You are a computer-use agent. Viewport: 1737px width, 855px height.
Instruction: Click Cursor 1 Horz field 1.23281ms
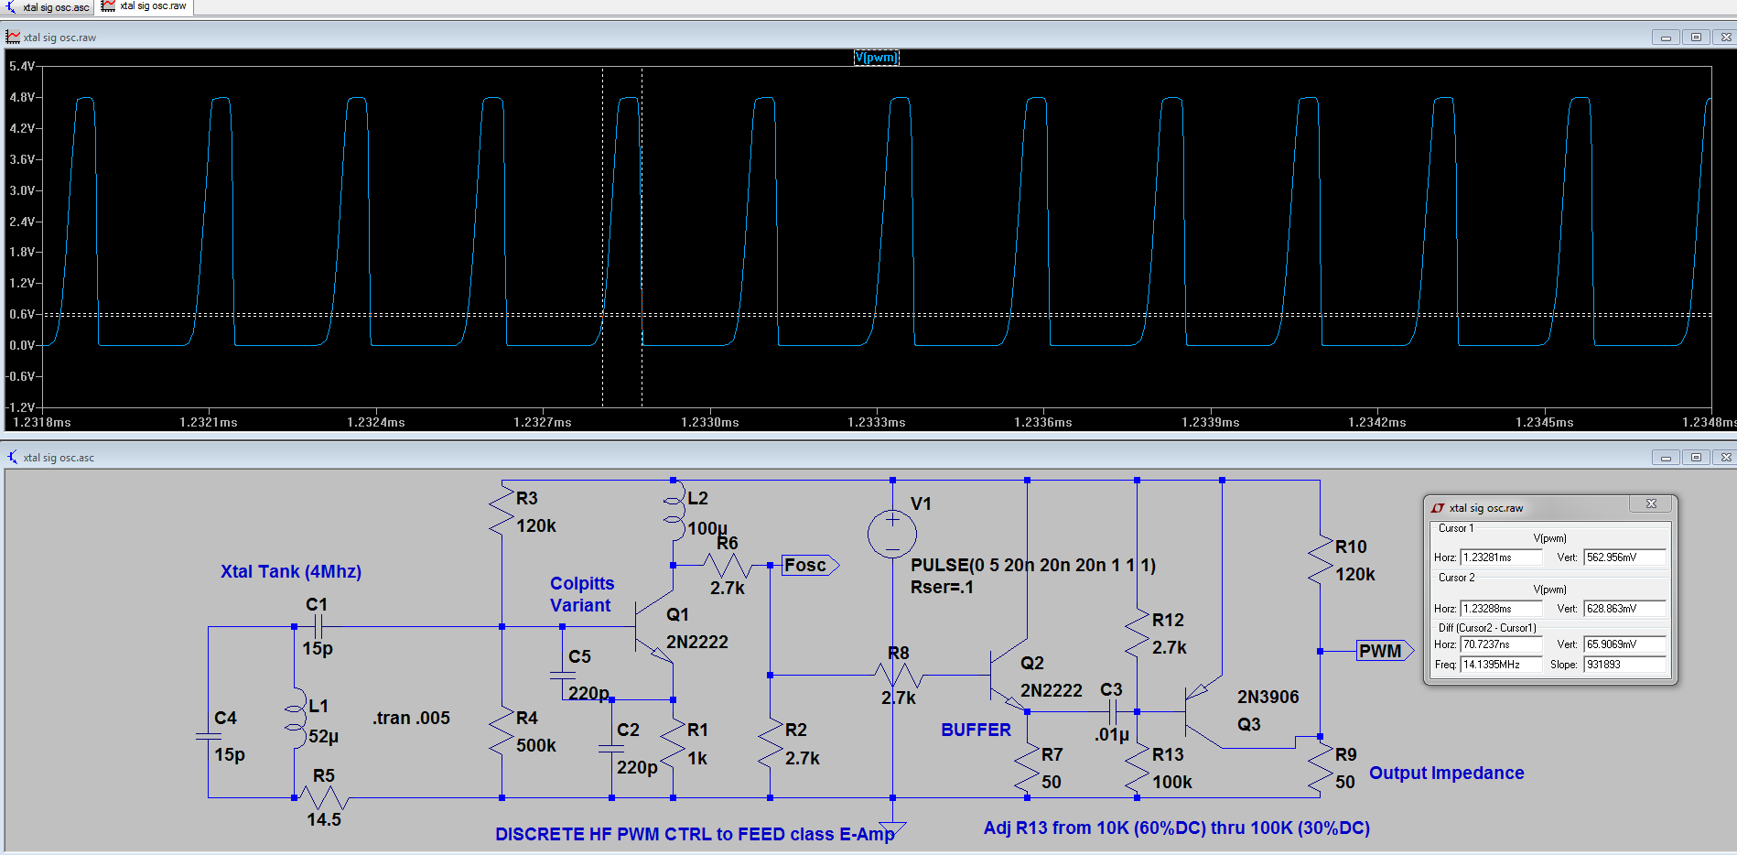[x=1501, y=557]
